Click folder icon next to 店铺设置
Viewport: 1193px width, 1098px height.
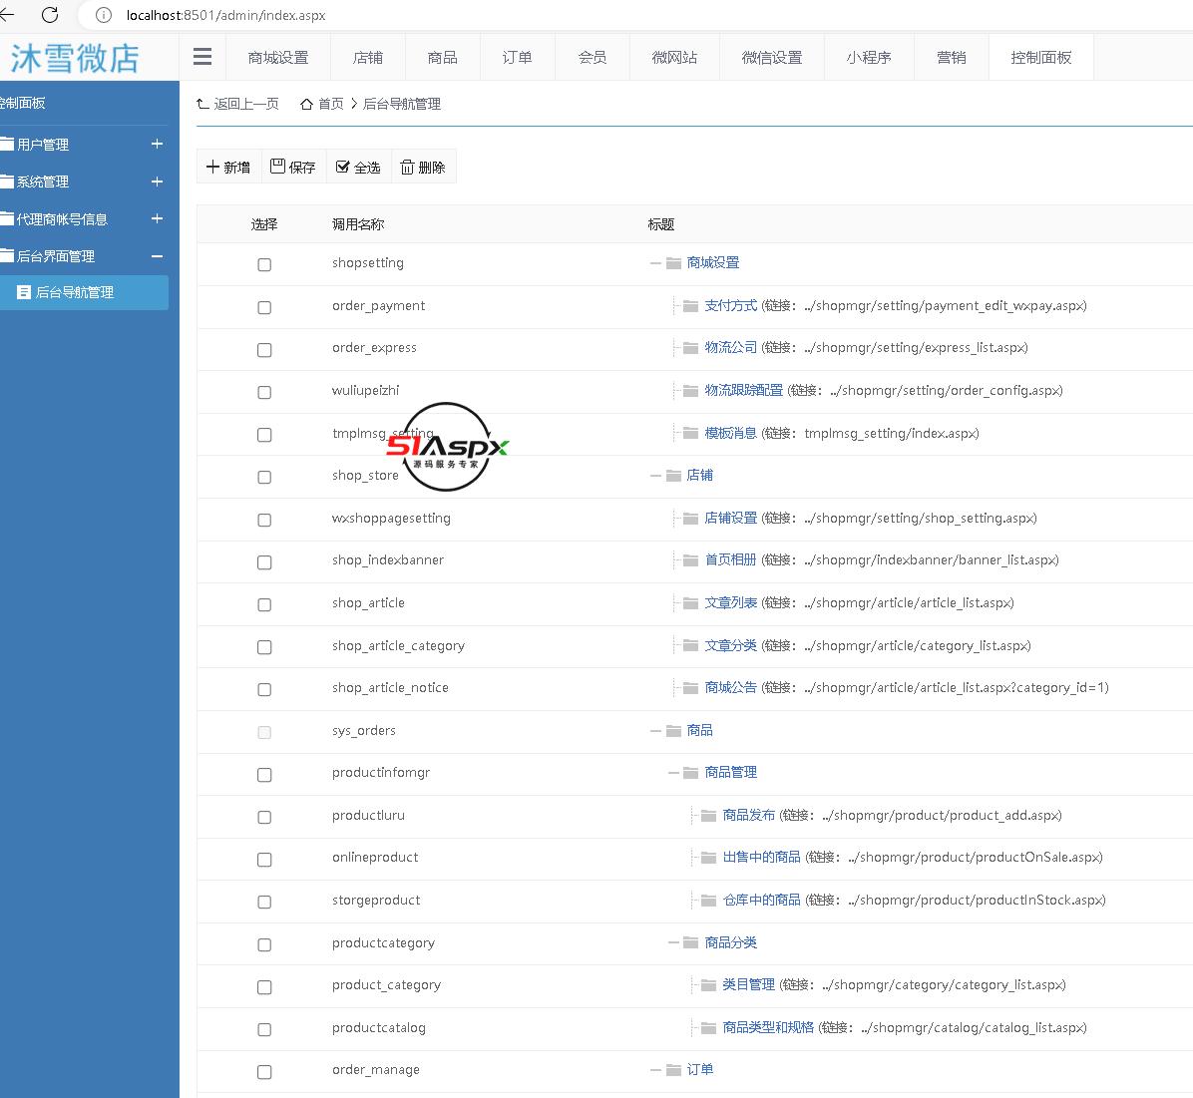click(691, 519)
